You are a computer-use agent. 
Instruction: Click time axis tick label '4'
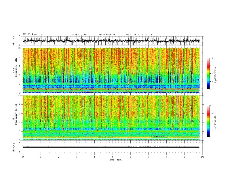click(94, 157)
